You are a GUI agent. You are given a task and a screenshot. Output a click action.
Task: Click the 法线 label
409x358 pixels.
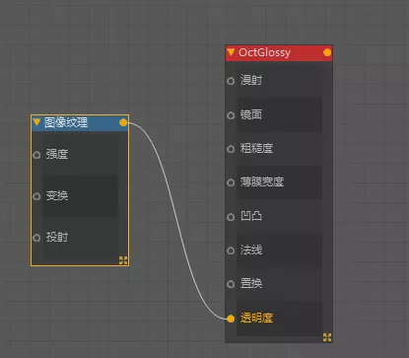251,250
